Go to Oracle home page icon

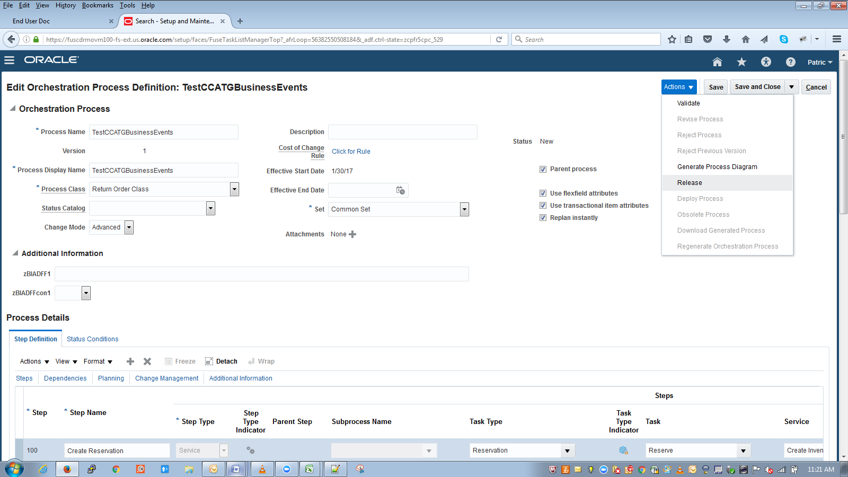click(x=717, y=62)
